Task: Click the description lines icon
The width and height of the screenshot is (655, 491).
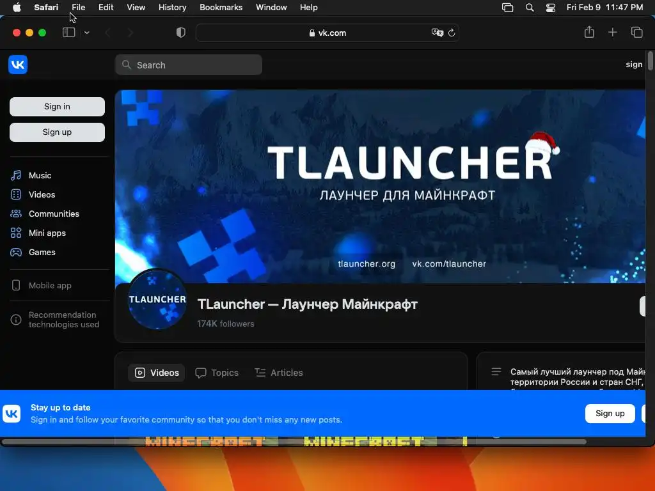Action: pos(496,371)
